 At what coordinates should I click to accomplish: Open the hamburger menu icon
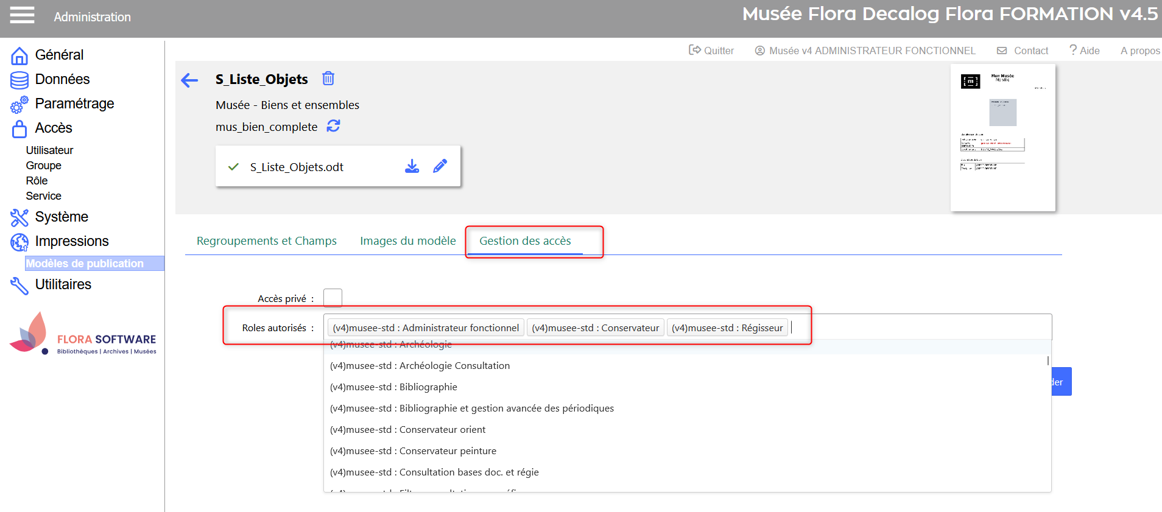pyautogui.click(x=22, y=15)
